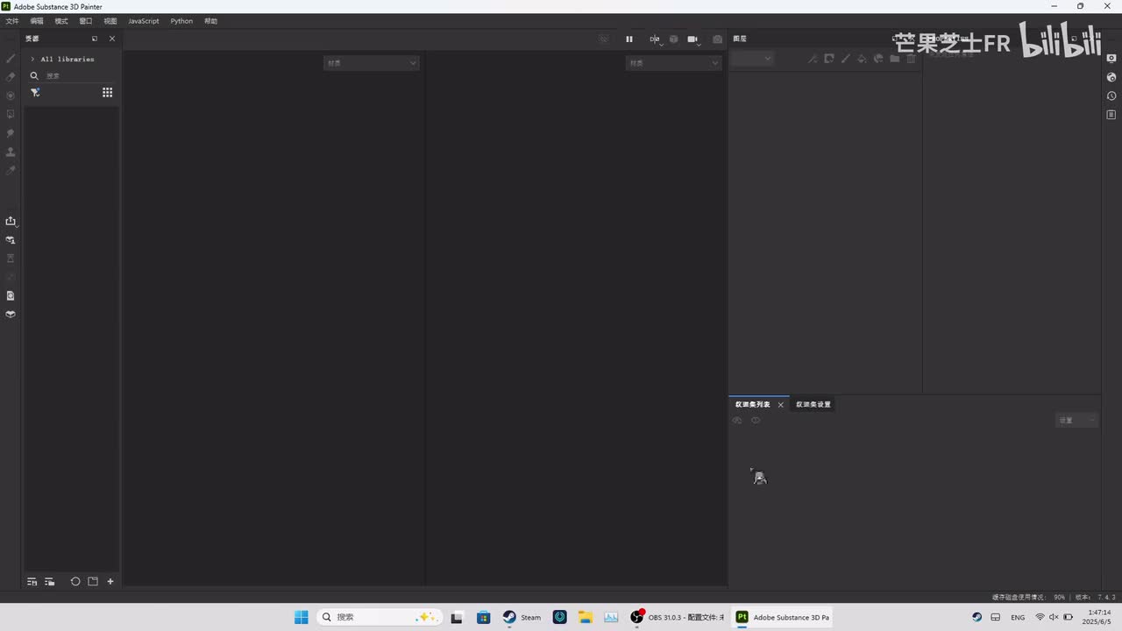Screen dimensions: 1122x631
Task: Select the Eraser tool in left toolbar
Action: coord(11,77)
